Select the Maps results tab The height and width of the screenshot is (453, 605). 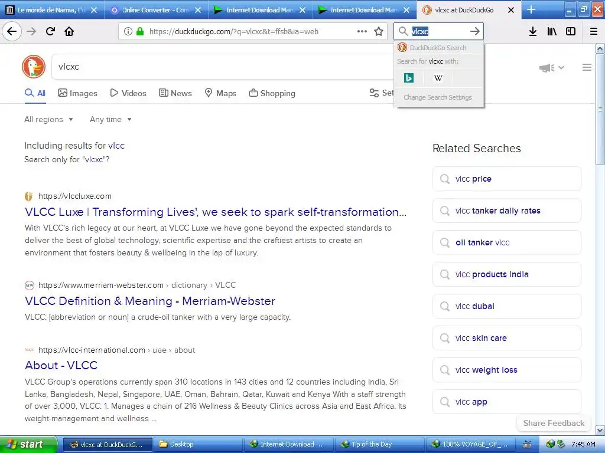click(x=220, y=93)
